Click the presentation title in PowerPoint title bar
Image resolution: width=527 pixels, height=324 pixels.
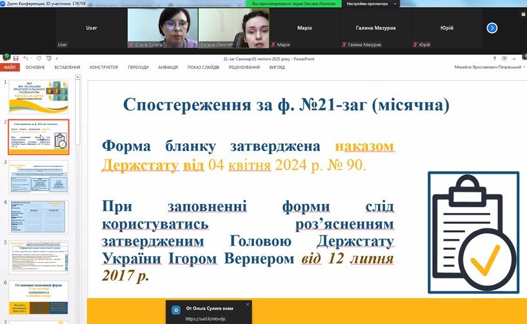(x=269, y=59)
